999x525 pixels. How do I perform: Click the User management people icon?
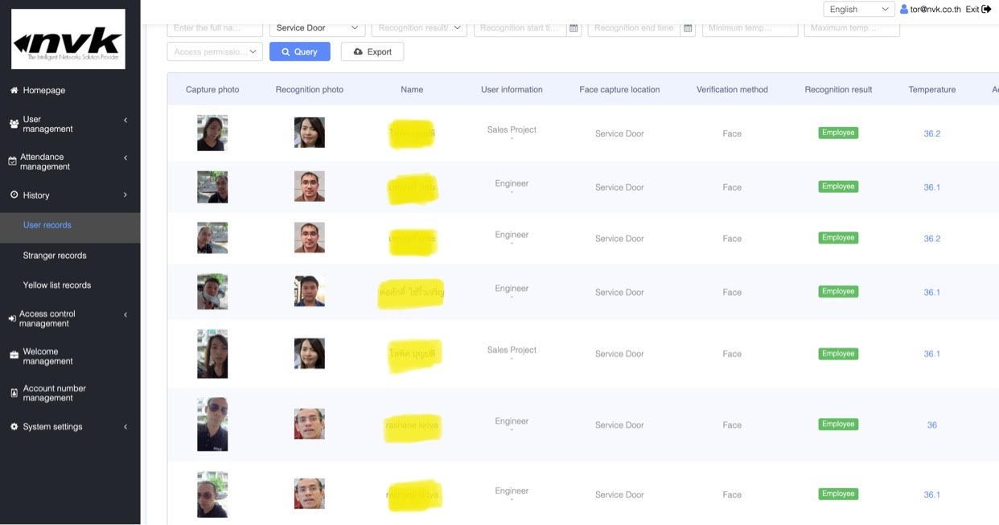14,124
